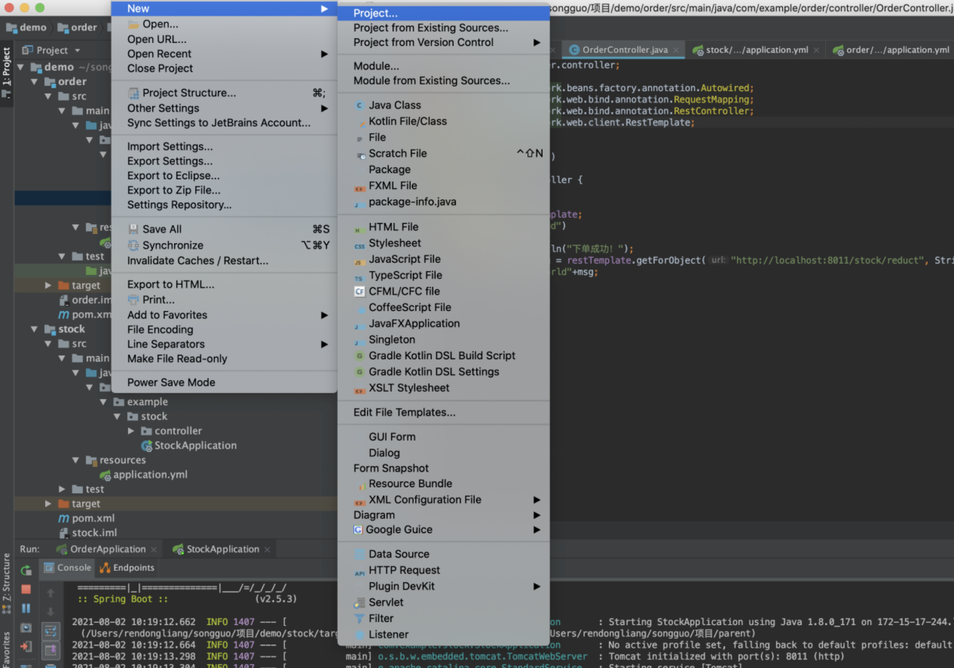Viewport: 954px width, 668px height.
Task: Click the Project Structure icon
Action: click(133, 93)
